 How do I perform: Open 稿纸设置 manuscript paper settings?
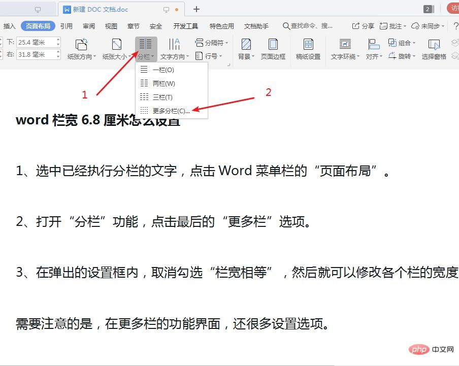coord(308,49)
